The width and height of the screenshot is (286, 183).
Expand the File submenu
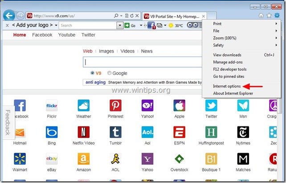241,31
